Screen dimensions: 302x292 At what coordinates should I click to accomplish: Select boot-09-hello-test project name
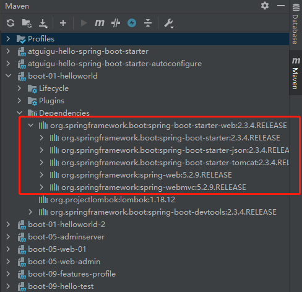coord(61,286)
